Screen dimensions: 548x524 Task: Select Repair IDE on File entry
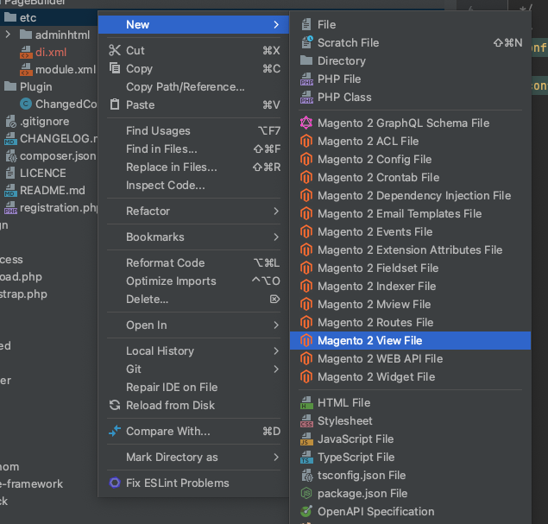pos(193,388)
